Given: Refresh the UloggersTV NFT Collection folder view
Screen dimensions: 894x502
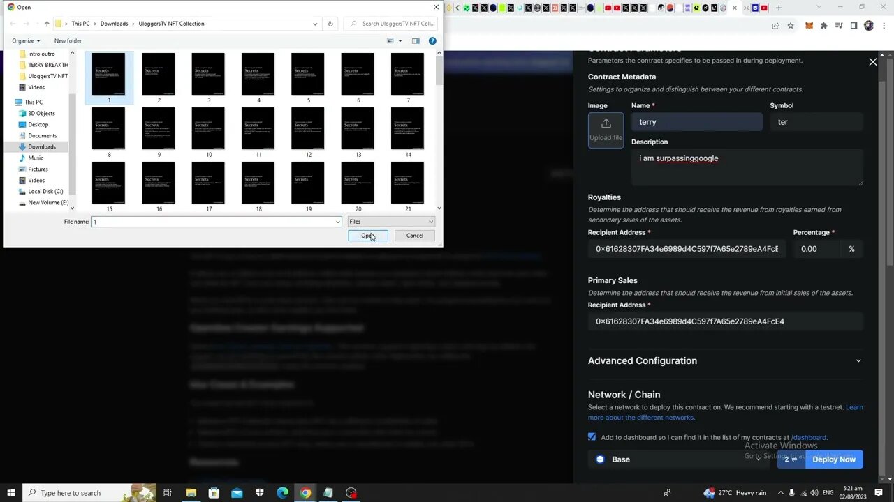Looking at the screenshot, I should point(330,24).
